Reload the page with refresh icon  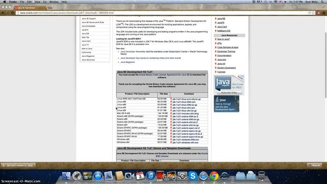click(x=12, y=13)
